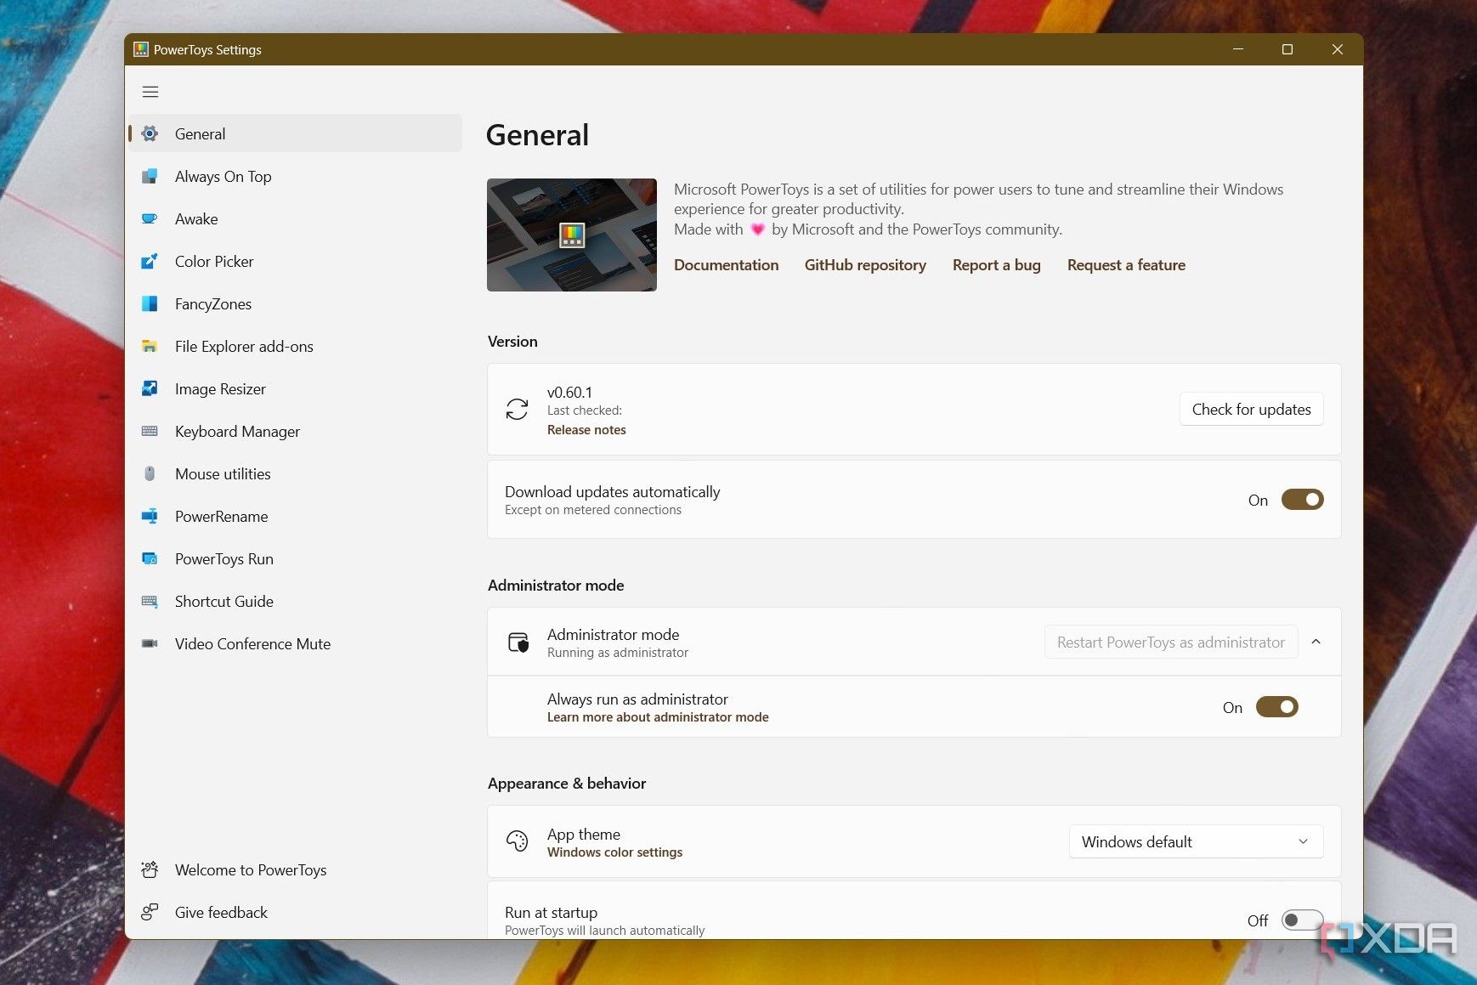1477x985 pixels.
Task: Click the Running as administrator status text
Action: pos(618,653)
